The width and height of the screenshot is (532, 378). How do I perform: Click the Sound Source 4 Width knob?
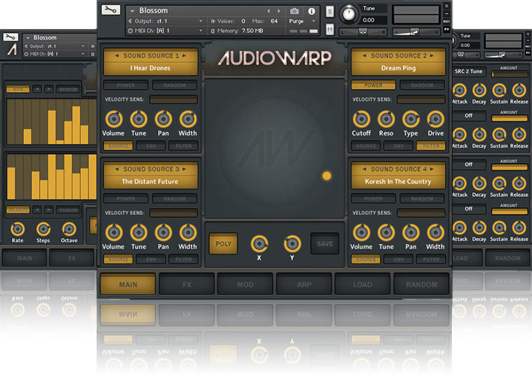[x=435, y=232]
